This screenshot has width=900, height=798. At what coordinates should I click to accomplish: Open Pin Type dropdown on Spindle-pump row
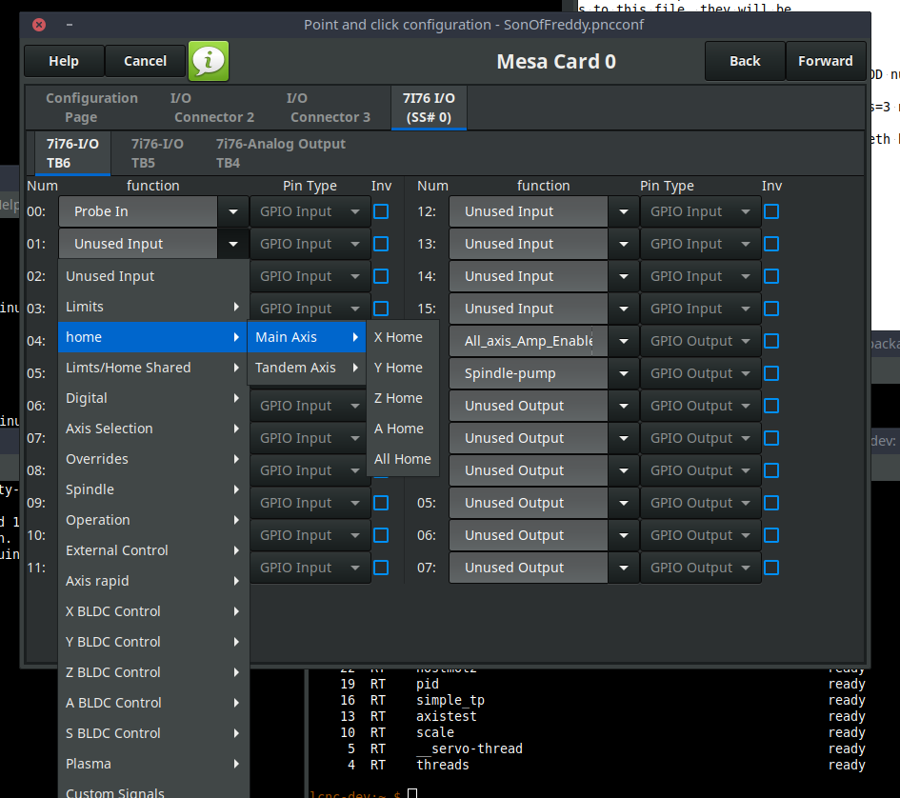click(x=701, y=373)
